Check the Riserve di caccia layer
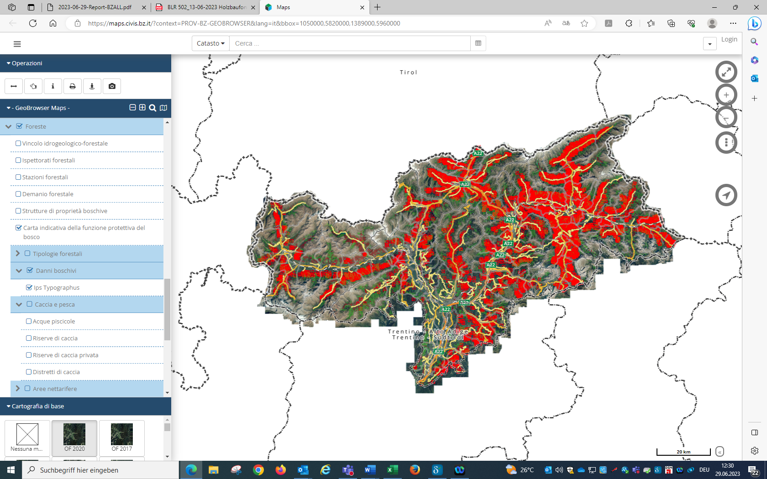The image size is (767, 479). point(29,338)
